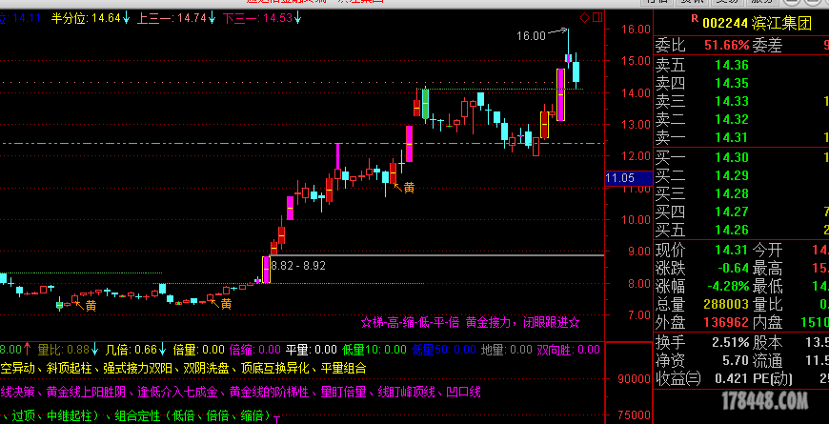Click the 涨幅 -4.28% value
This screenshot has width=829, height=424.
pos(727,287)
